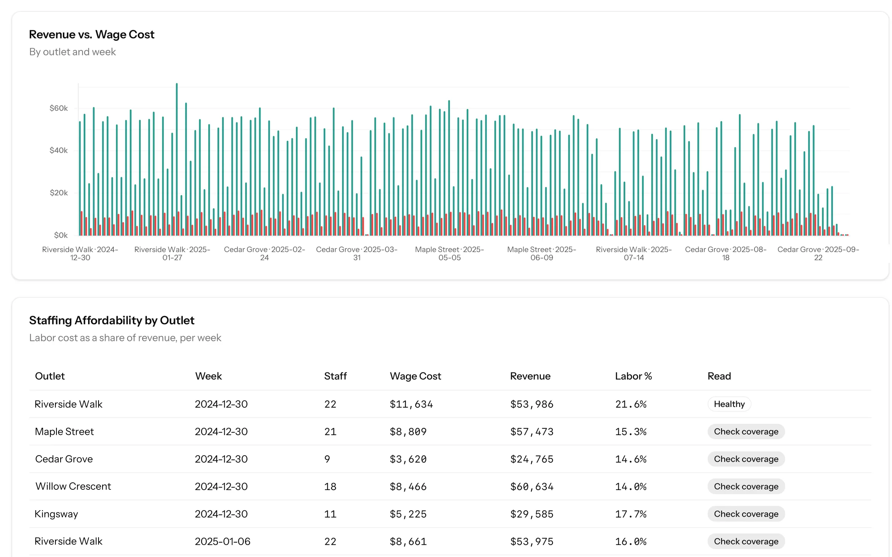The width and height of the screenshot is (892, 557).
Task: Click the revenue value $60,634
Action: tap(532, 486)
